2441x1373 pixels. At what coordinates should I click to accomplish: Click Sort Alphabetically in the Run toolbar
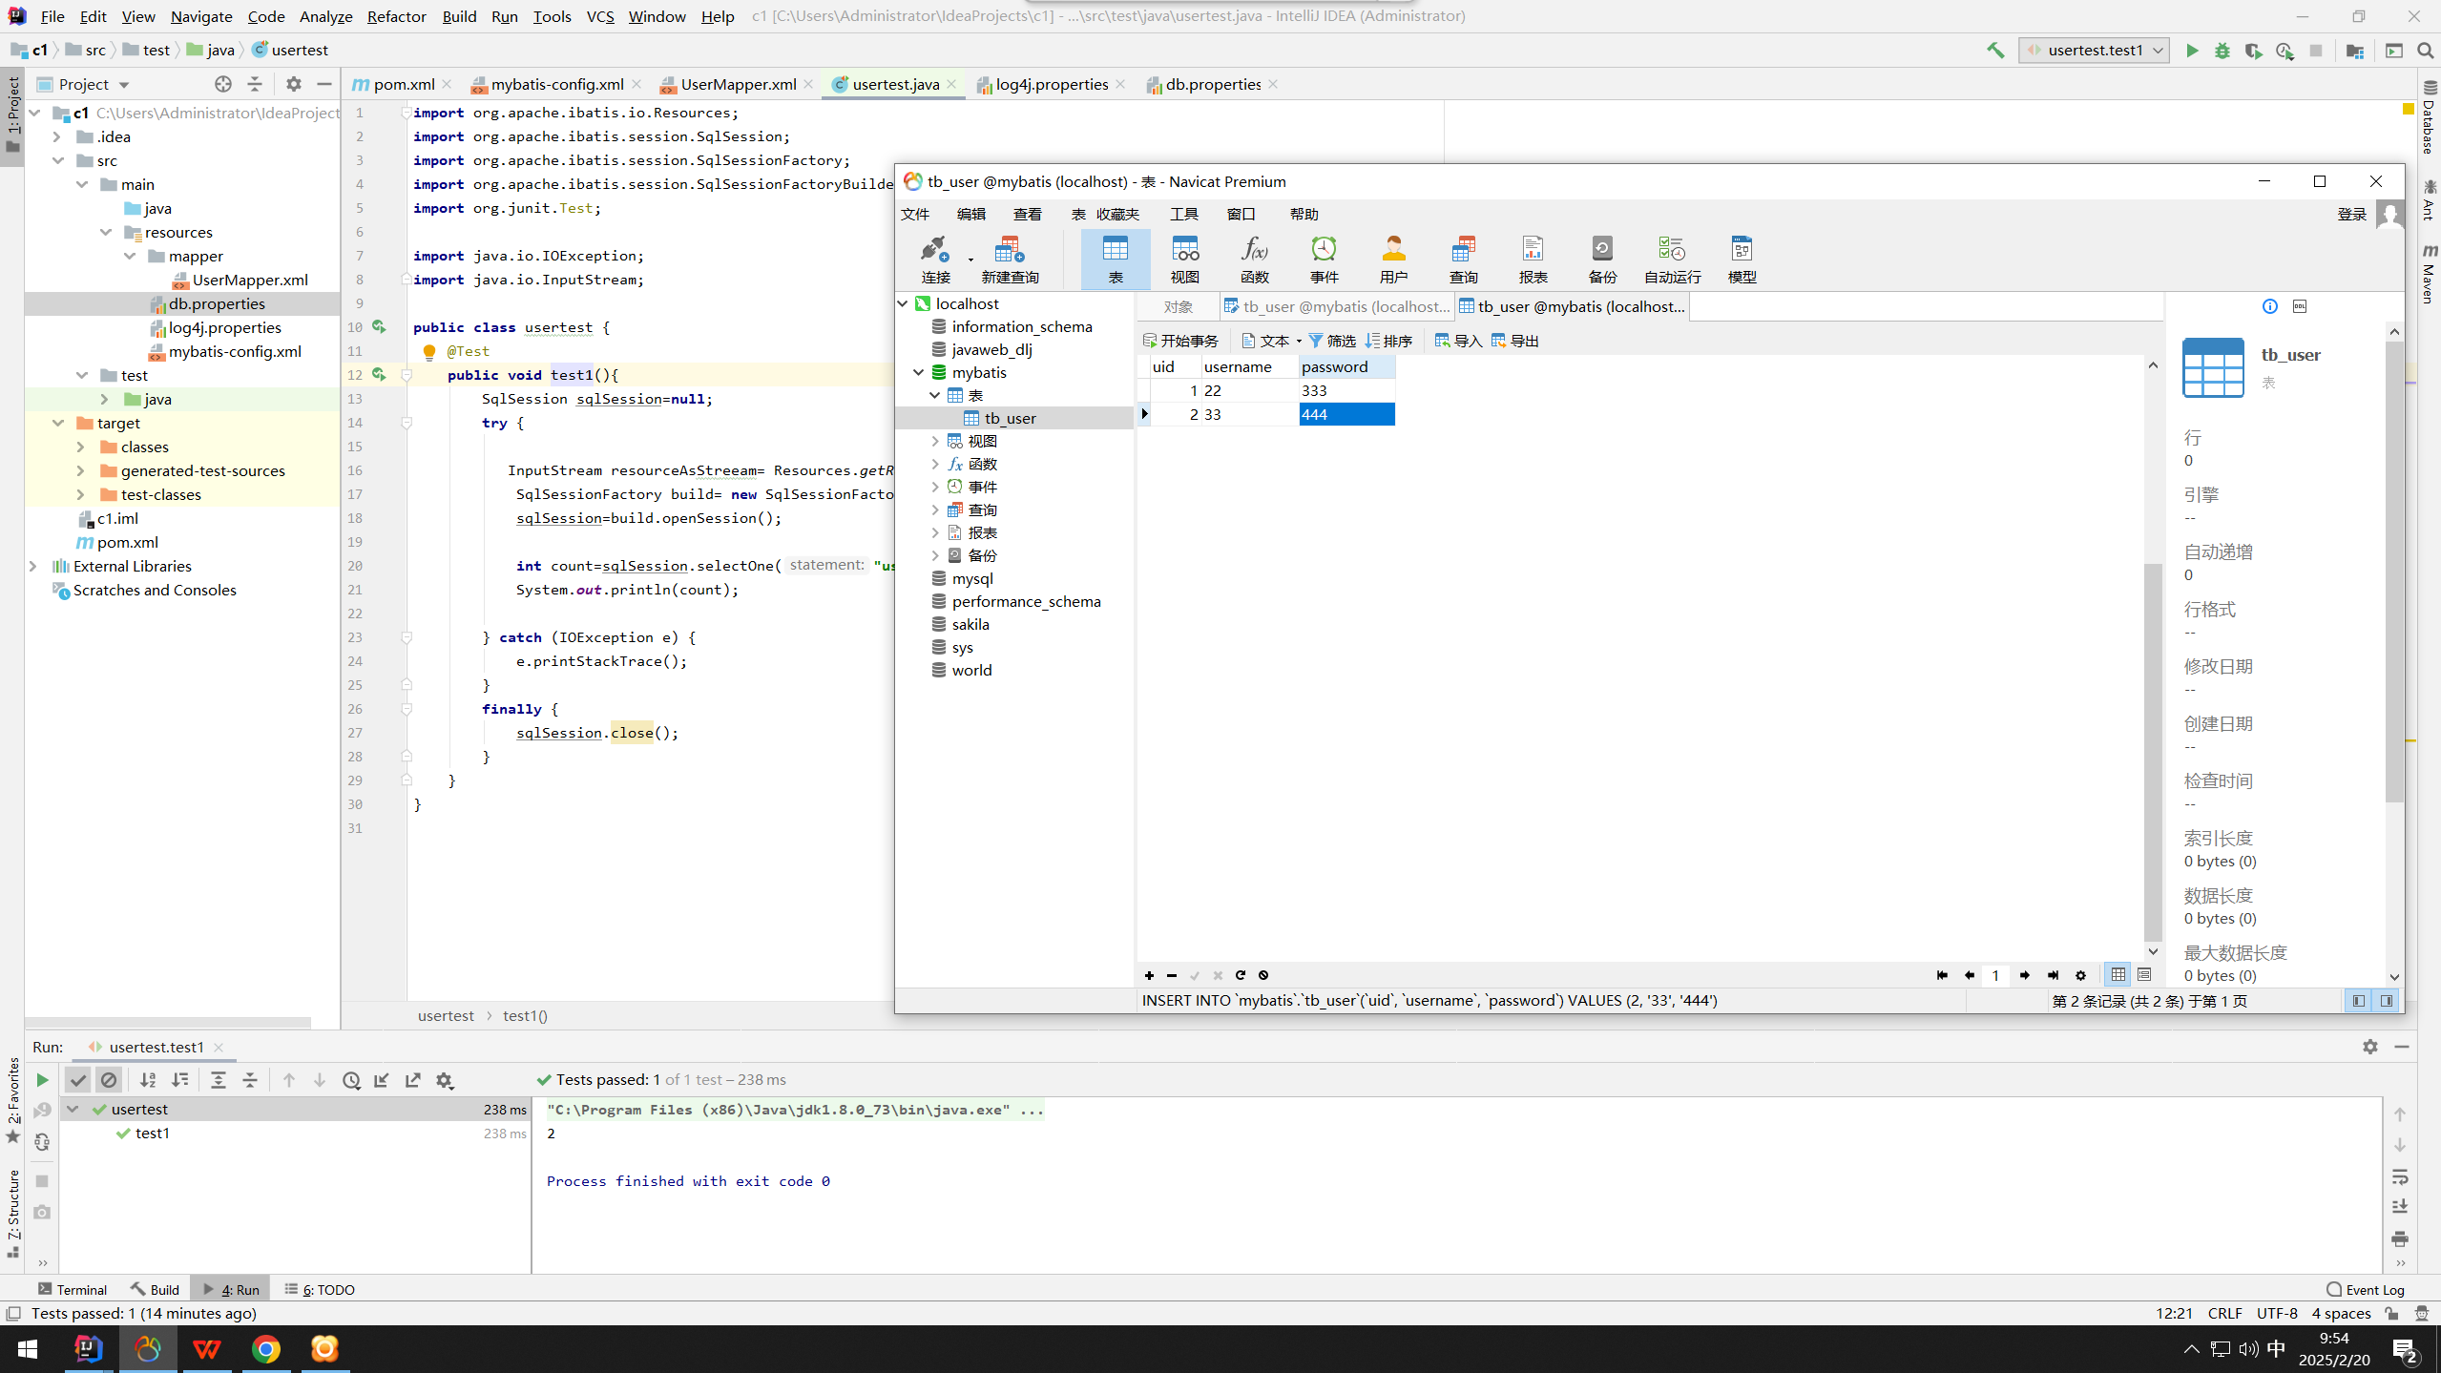(148, 1080)
